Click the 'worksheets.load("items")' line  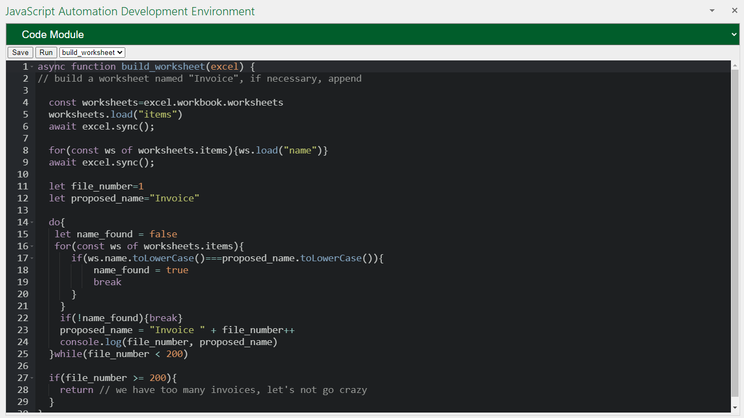[x=115, y=114]
